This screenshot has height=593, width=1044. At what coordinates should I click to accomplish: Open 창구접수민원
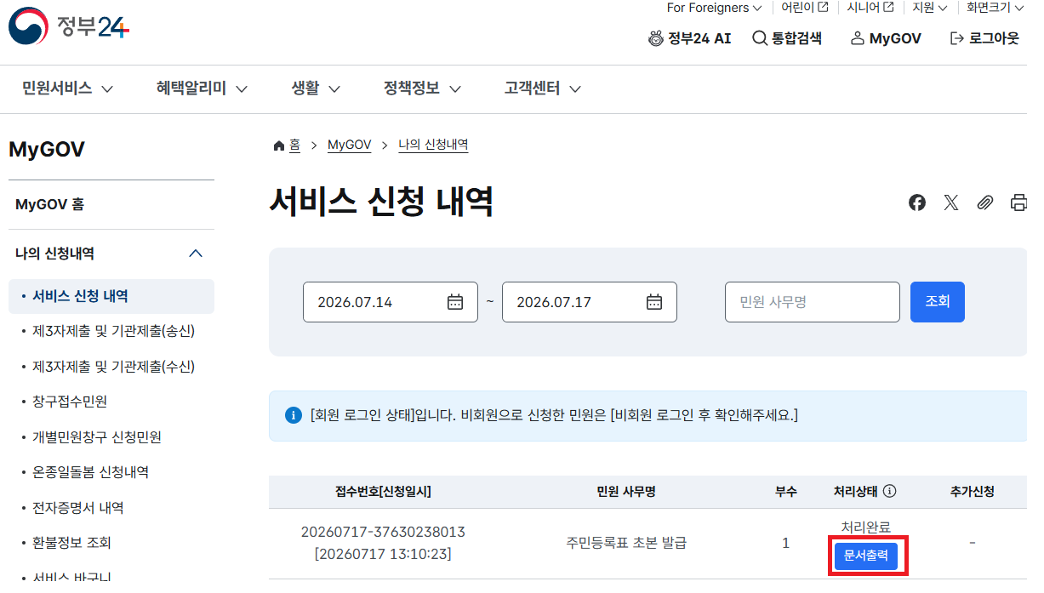(70, 402)
